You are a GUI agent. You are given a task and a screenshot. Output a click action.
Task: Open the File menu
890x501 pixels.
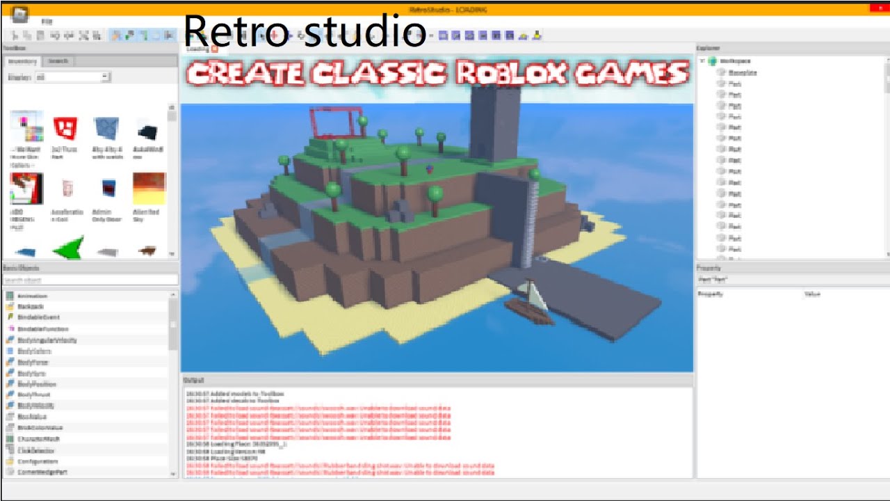47,22
